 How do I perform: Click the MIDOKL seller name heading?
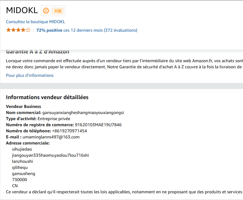(x=22, y=10)
